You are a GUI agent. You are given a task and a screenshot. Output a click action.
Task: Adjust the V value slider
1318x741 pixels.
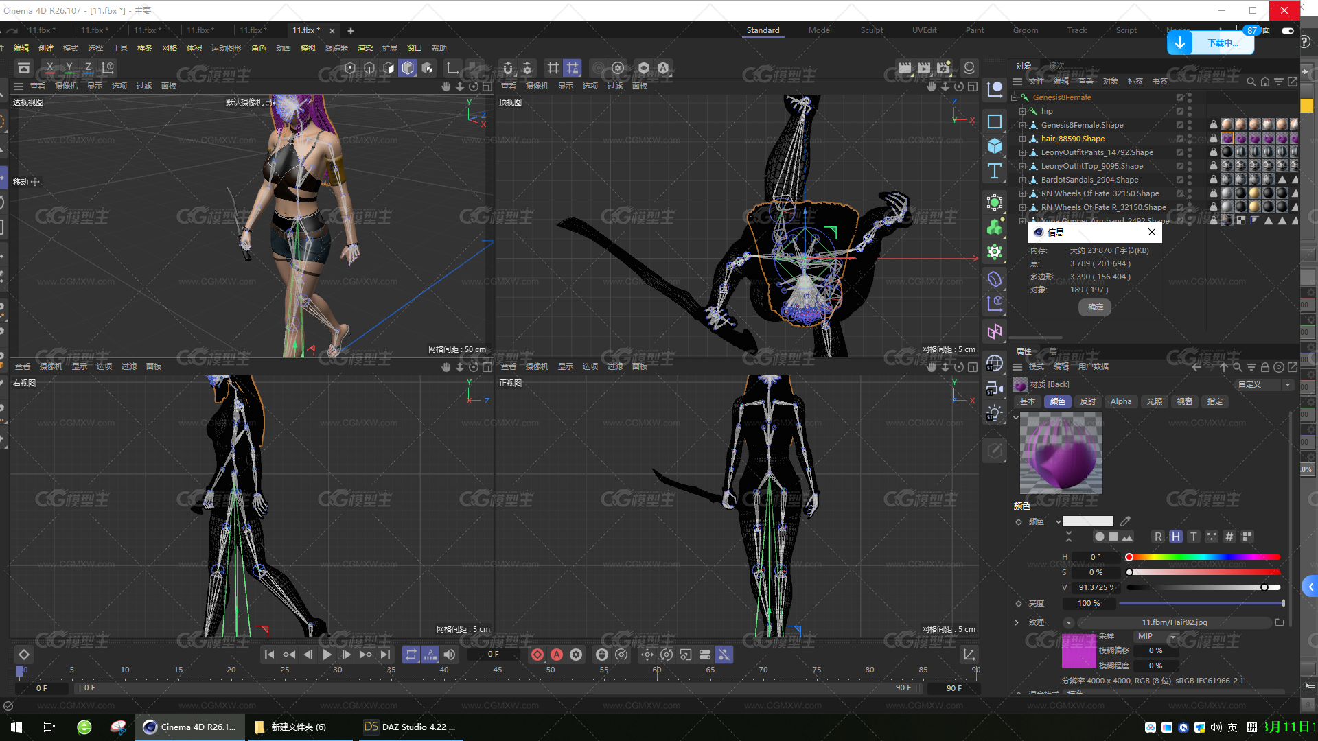[1204, 587]
